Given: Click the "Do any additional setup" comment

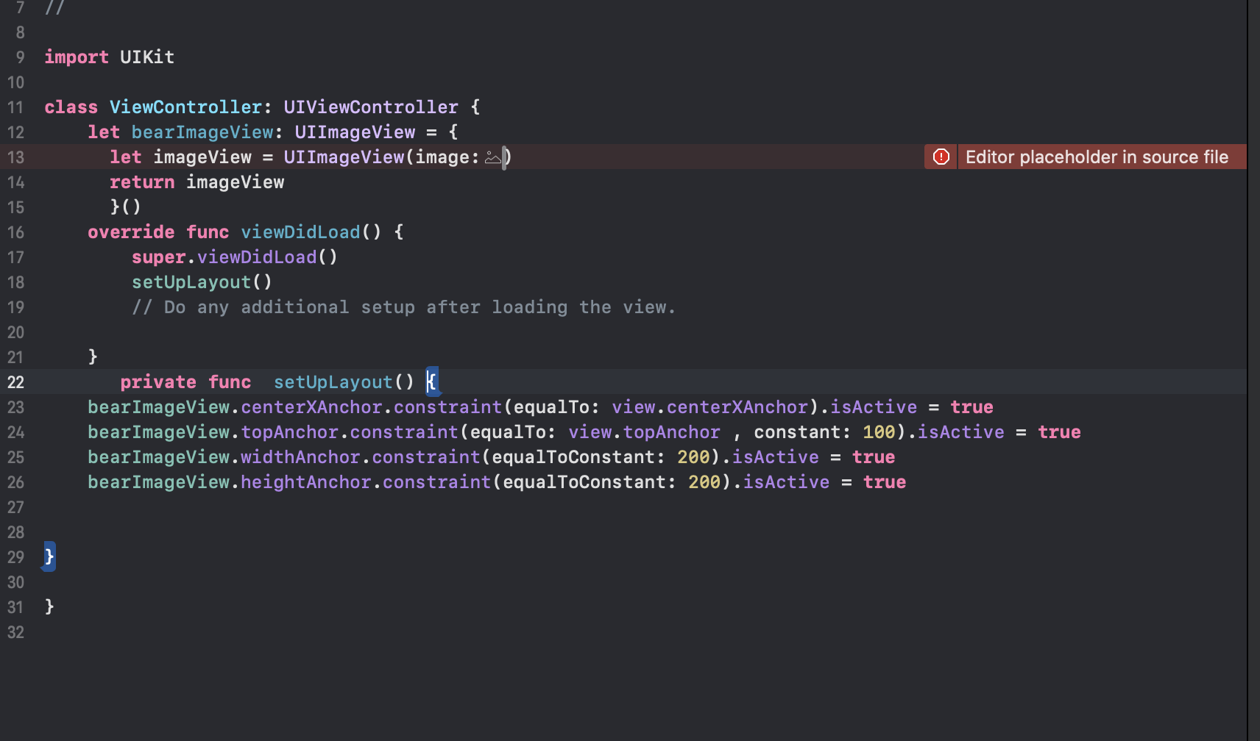Looking at the screenshot, I should (403, 307).
